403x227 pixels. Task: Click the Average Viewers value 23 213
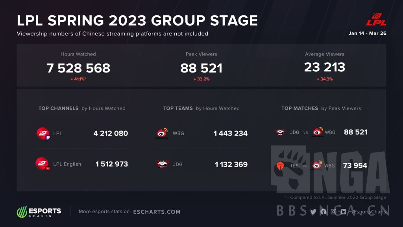click(324, 67)
